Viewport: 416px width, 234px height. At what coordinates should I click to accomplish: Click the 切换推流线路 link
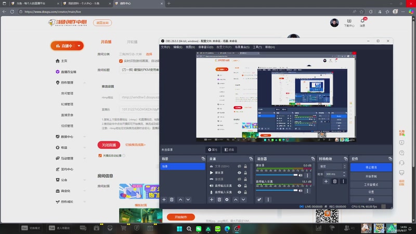pyautogui.click(x=135, y=145)
